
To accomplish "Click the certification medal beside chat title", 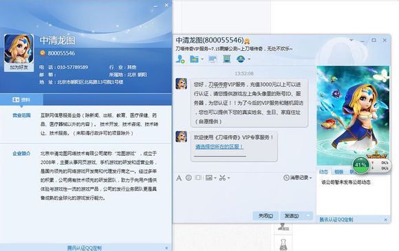I will click(x=247, y=40).
